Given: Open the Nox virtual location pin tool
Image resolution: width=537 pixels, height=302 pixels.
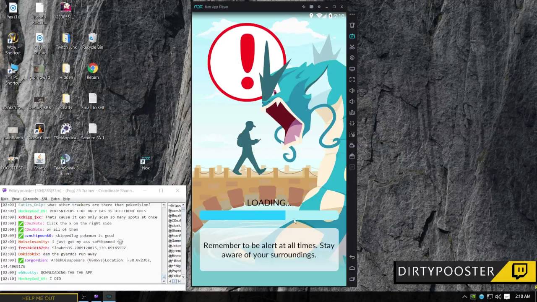Looking at the screenshot, I should click(352, 58).
